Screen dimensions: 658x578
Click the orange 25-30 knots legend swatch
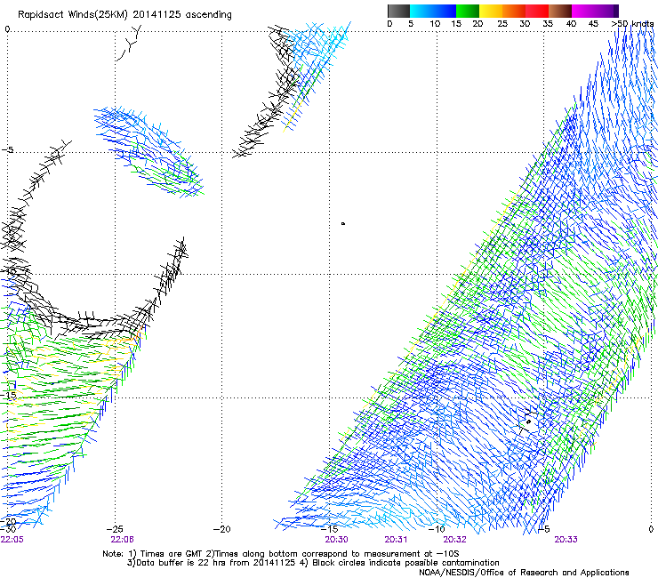pyautogui.click(x=514, y=11)
